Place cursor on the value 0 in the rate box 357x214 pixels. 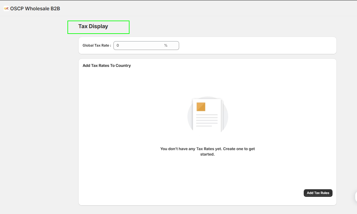click(x=118, y=45)
